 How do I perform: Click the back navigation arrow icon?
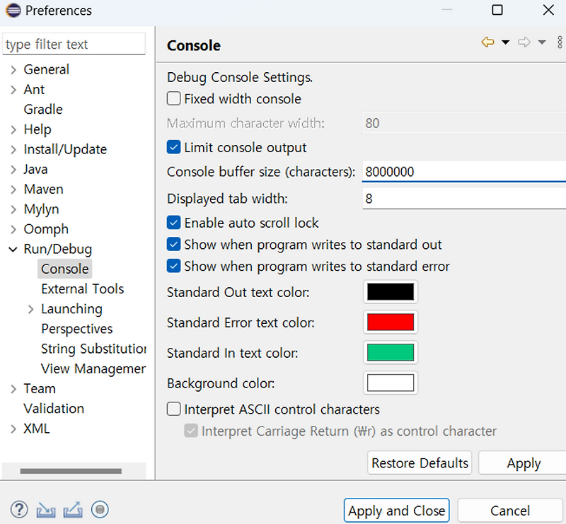(x=487, y=43)
